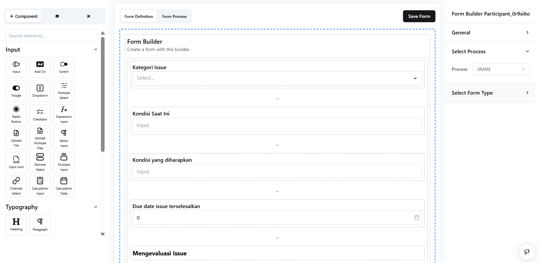540x263 pixels.
Task: Open the Kategori Issue select dropdown
Action: [x=277, y=78]
